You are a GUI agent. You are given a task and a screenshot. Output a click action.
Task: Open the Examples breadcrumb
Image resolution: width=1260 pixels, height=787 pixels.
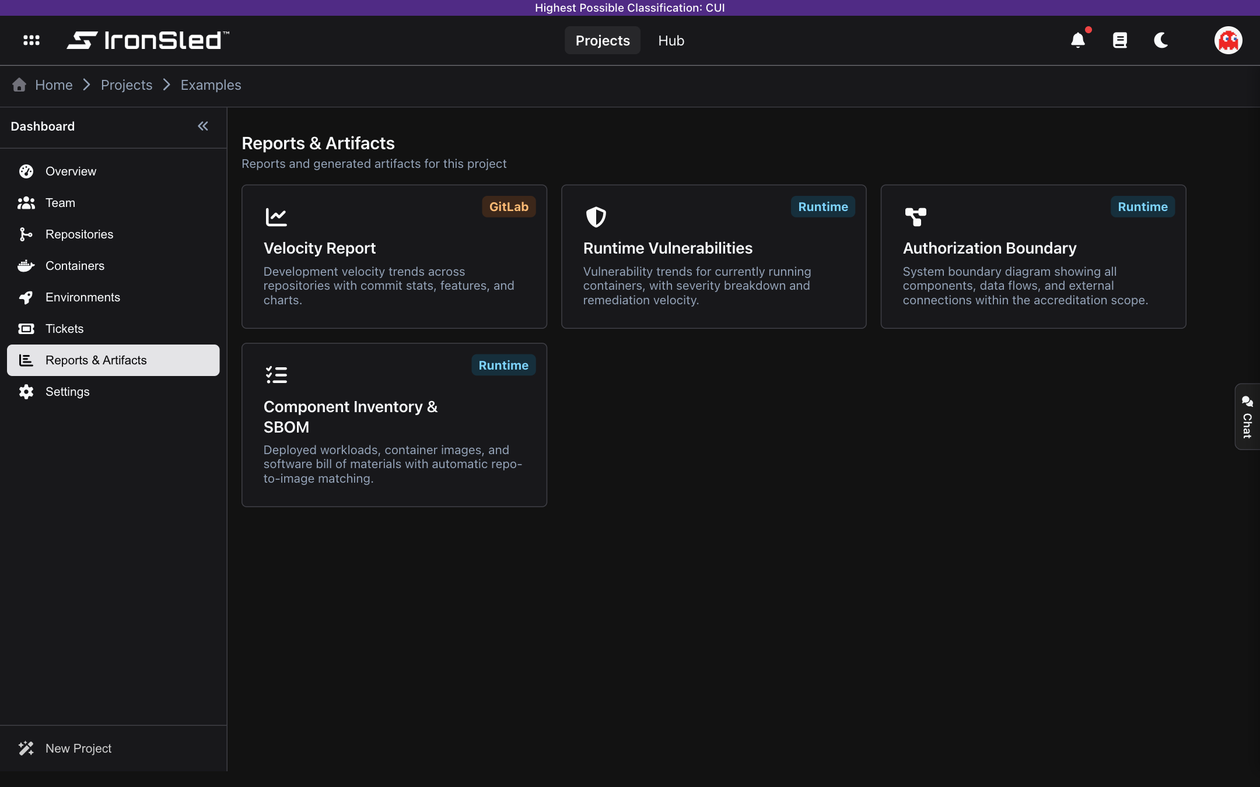tap(211, 85)
